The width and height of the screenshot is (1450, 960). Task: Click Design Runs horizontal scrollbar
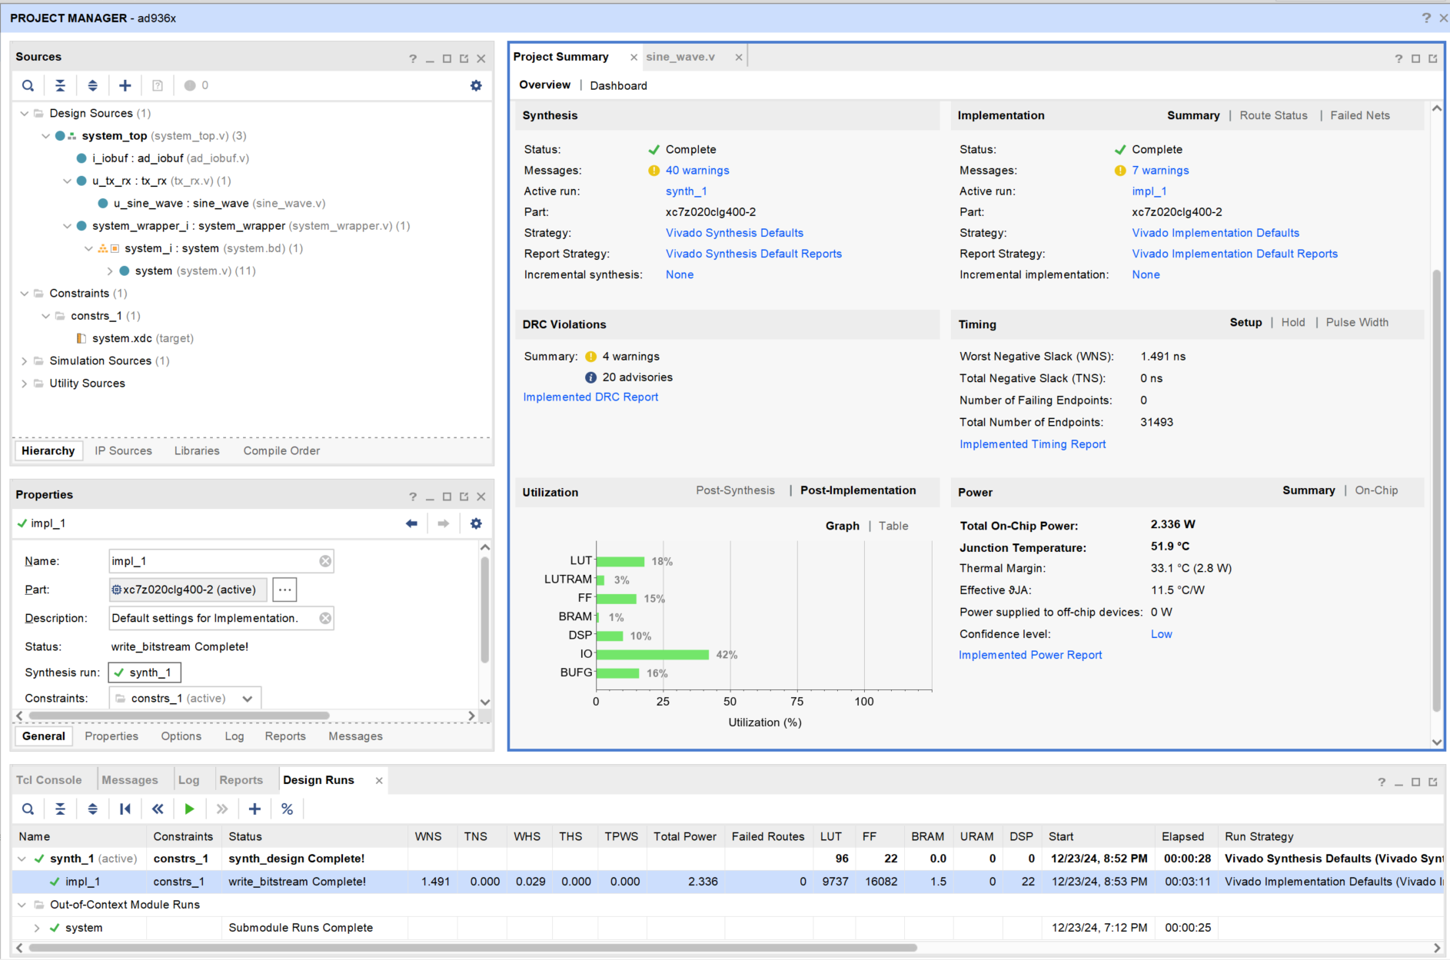(473, 948)
